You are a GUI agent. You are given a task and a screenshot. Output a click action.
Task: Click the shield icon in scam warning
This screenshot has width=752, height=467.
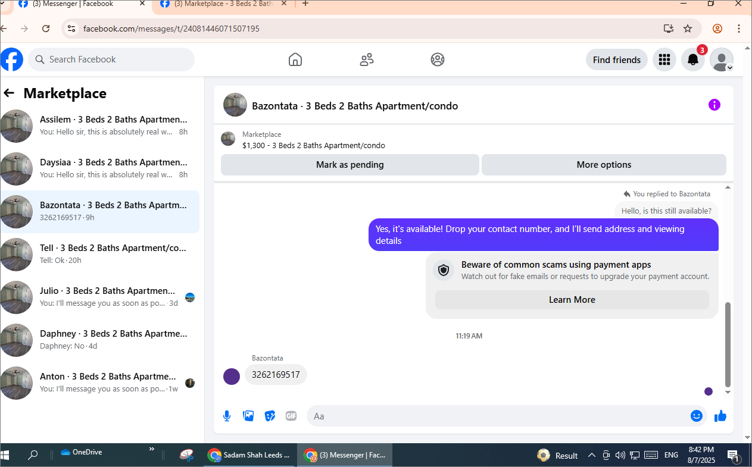tap(443, 270)
